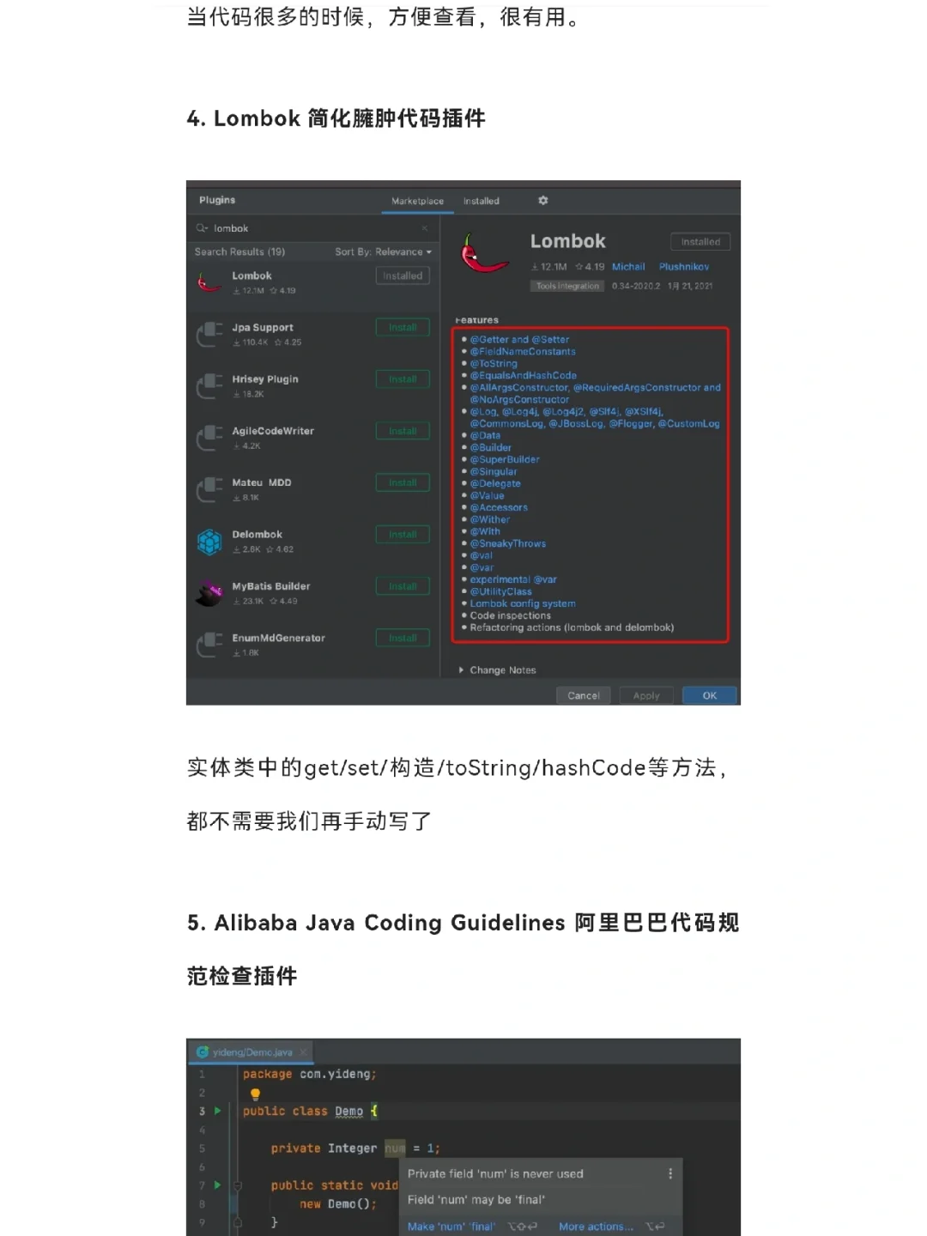This screenshot has width=927, height=1236.
Task: Install the EnumMdGenerator plugin
Action: coord(403,638)
